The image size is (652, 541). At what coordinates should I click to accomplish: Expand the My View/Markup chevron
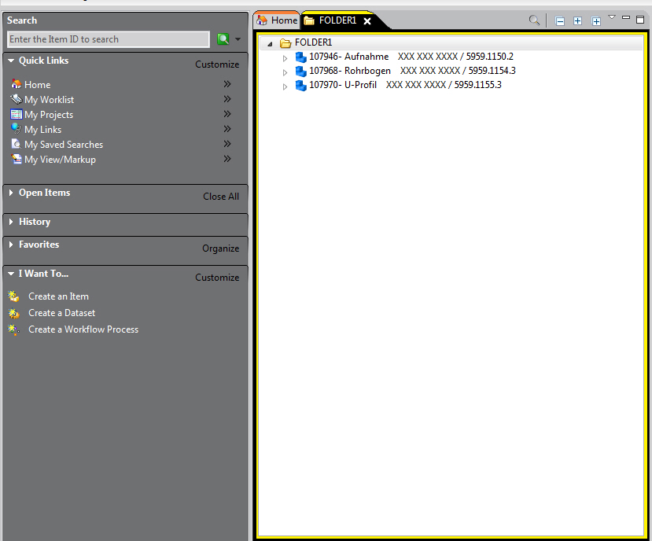pos(227,159)
